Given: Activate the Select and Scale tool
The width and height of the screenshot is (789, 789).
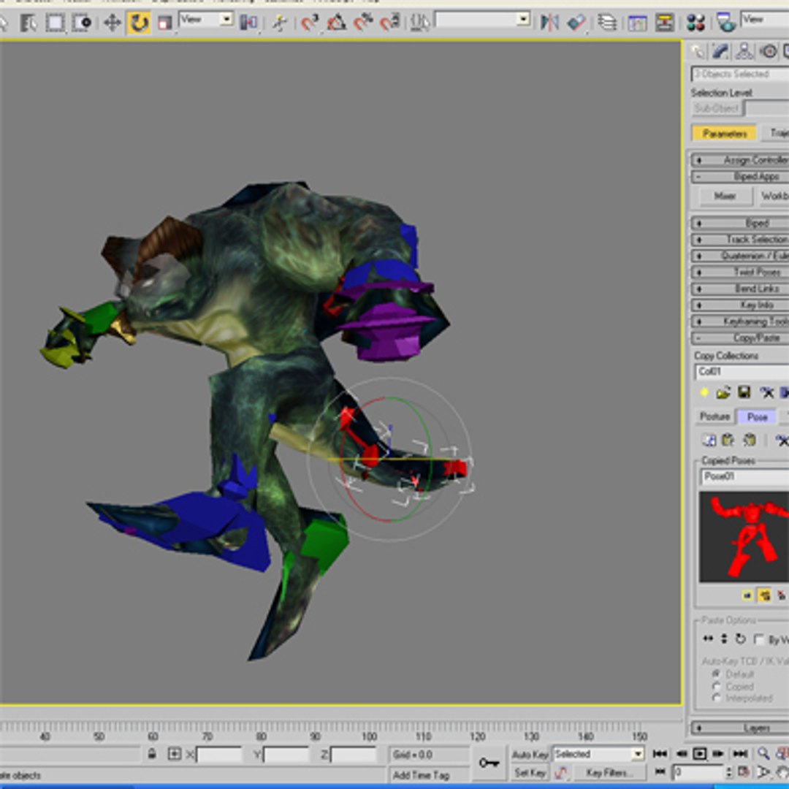Looking at the screenshot, I should click(x=164, y=23).
